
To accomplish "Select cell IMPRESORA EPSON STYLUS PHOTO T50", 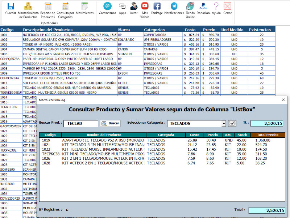I will click(x=70, y=73).
